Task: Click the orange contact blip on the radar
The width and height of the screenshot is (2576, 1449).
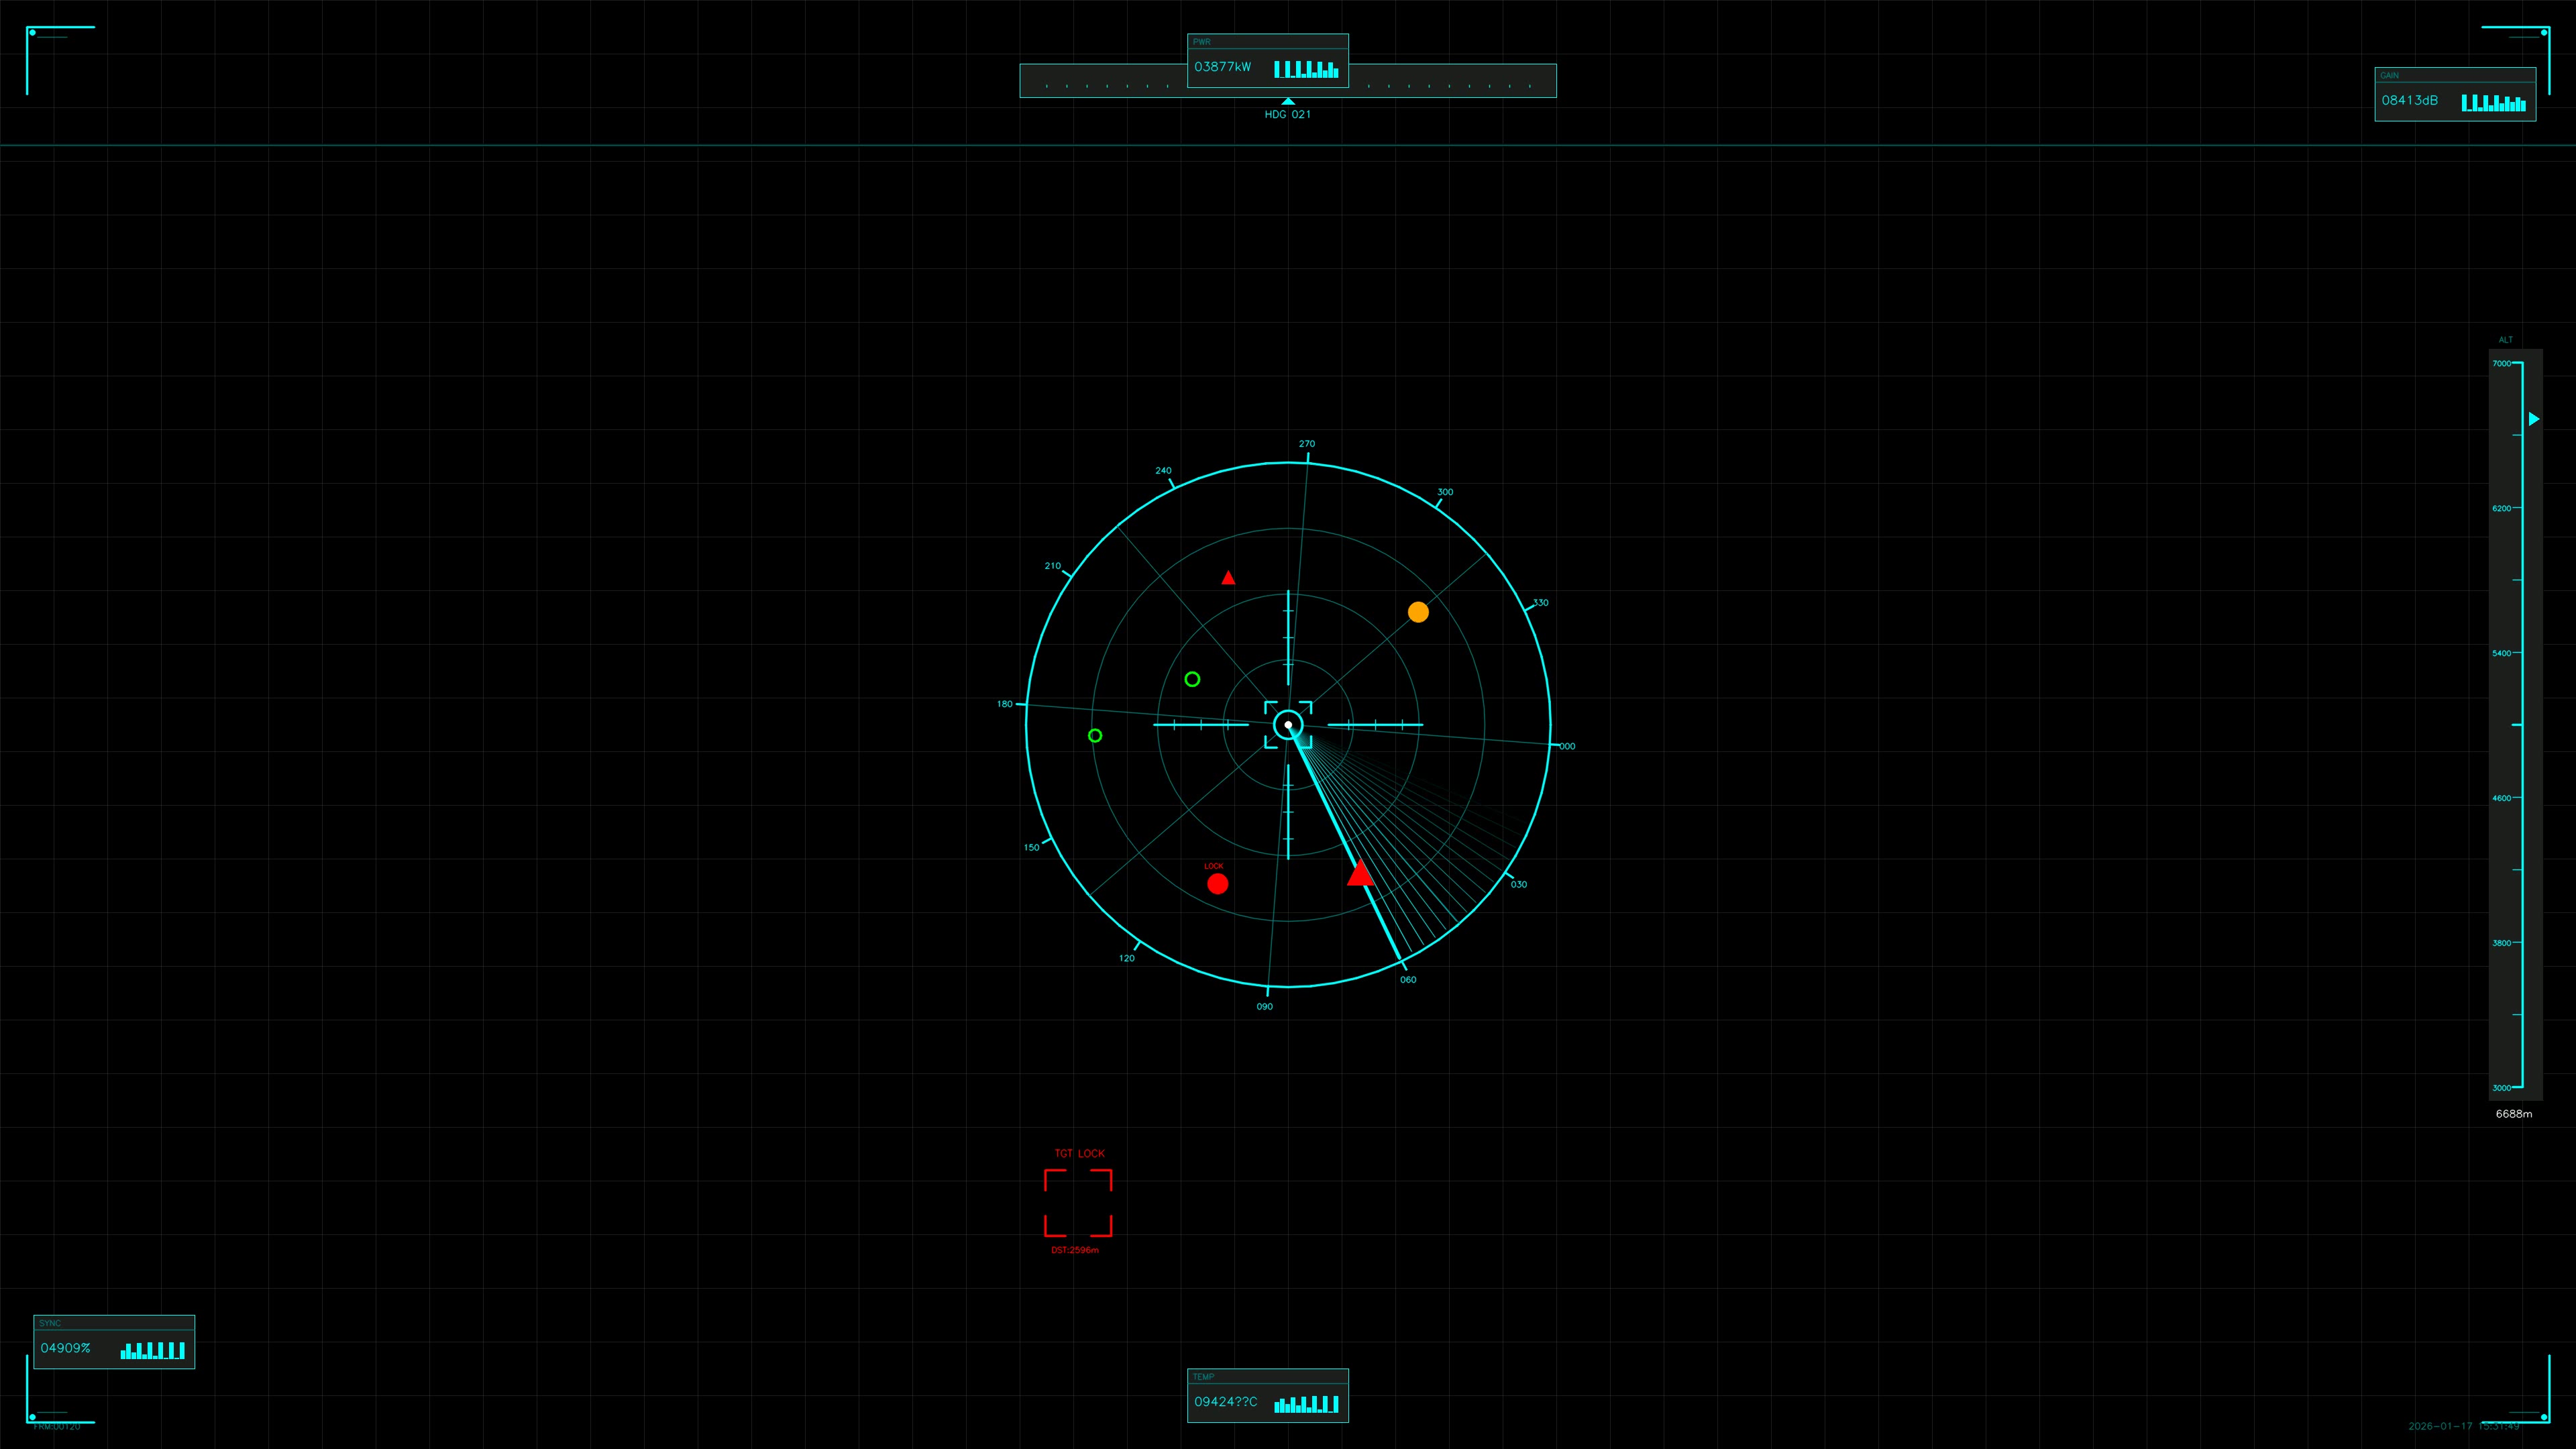Action: click(x=1417, y=612)
